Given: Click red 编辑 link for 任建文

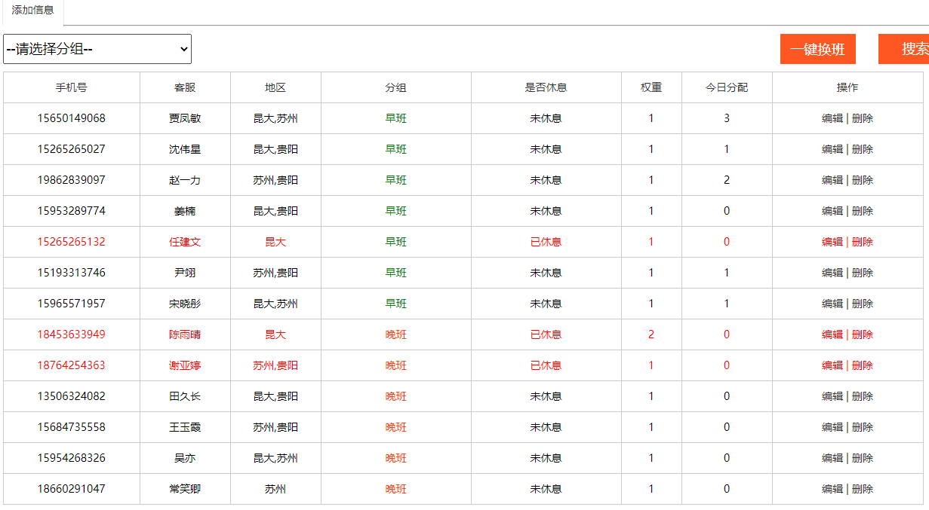Looking at the screenshot, I should coord(832,242).
